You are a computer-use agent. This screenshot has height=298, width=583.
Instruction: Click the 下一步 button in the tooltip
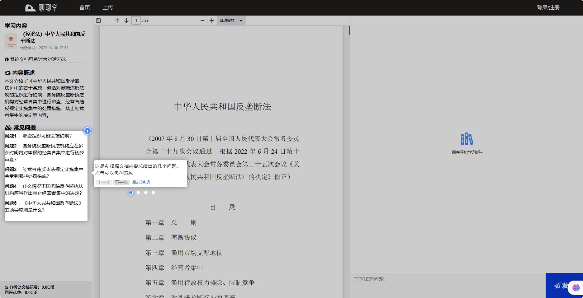pyautogui.click(x=121, y=182)
